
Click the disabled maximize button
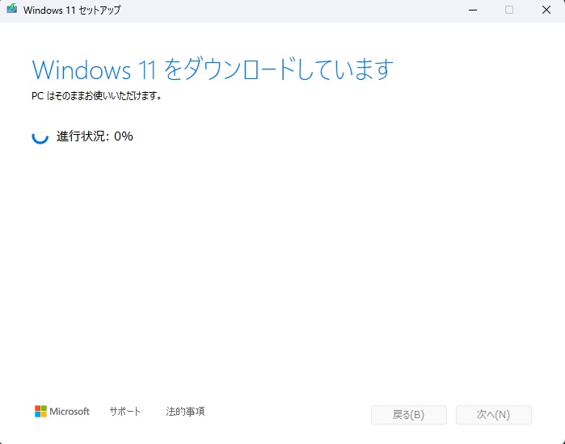(509, 10)
